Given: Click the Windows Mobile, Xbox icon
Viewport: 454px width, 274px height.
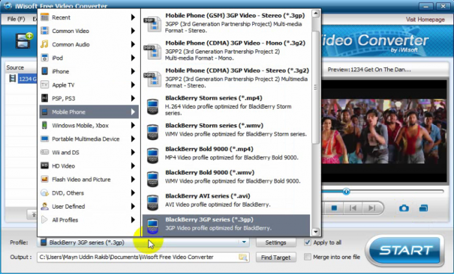Looking at the screenshot, I should [45, 126].
